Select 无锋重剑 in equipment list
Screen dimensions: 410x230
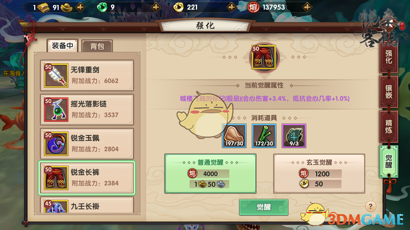[x=87, y=76]
